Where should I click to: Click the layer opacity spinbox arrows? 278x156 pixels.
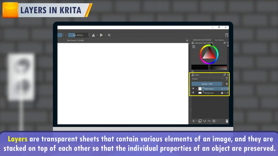[223, 84]
